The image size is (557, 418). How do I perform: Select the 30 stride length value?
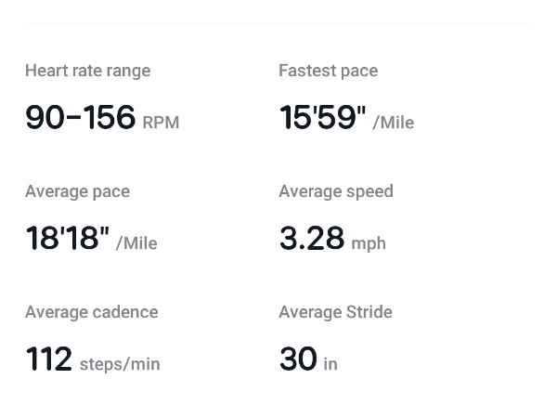[298, 359]
